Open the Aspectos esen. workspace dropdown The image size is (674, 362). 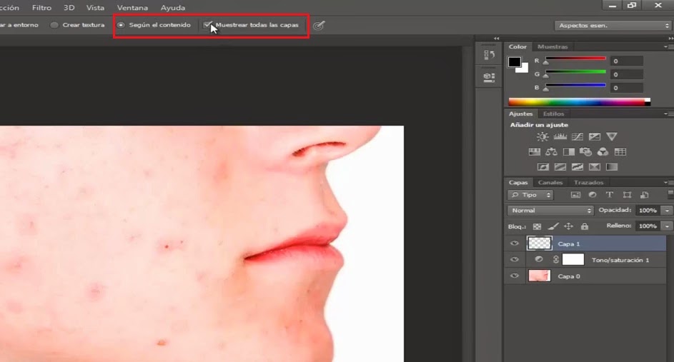coord(613,26)
